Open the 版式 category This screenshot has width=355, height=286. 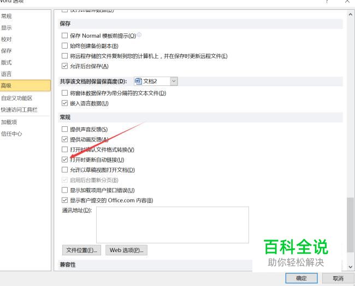coord(7,62)
